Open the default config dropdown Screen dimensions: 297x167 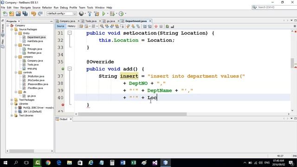62,13
